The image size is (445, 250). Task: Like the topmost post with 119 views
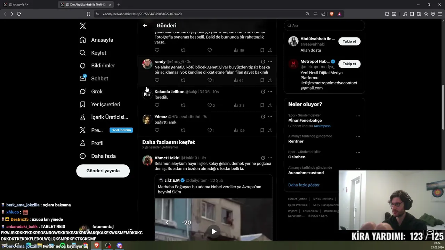[210, 50]
